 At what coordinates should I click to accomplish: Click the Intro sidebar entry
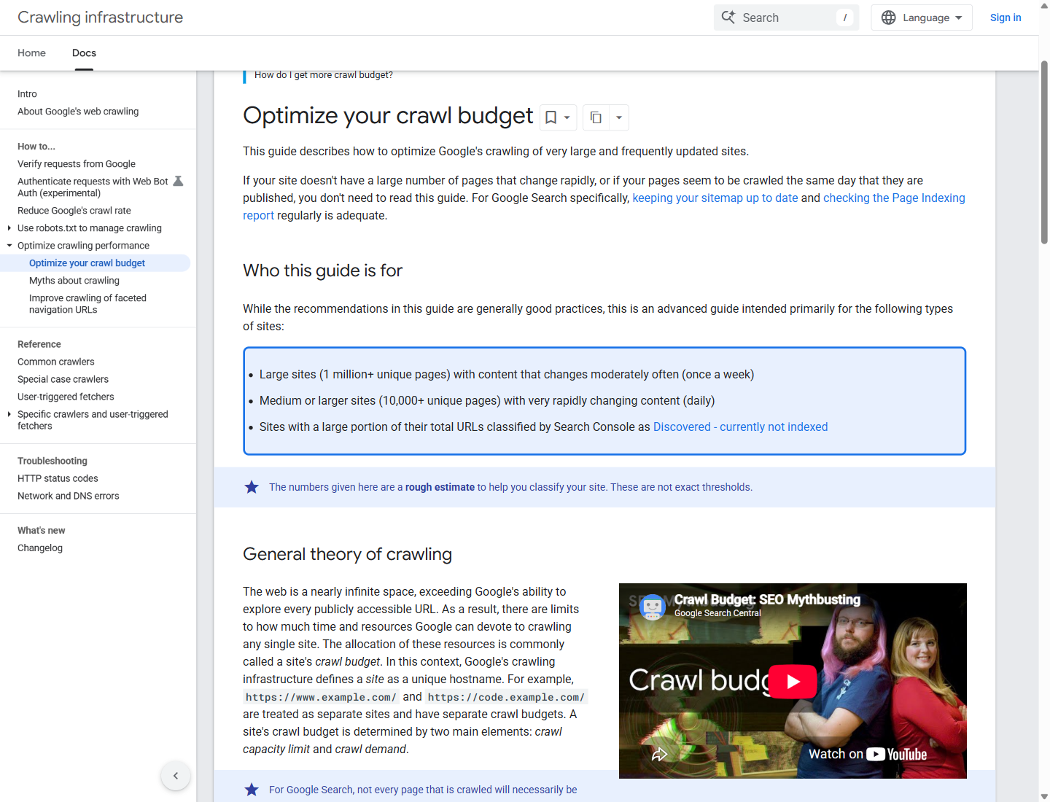pyautogui.click(x=27, y=94)
